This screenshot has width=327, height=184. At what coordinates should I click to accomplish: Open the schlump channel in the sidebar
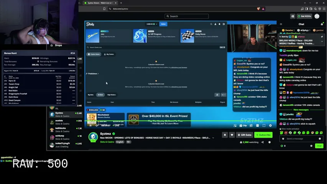point(66,137)
